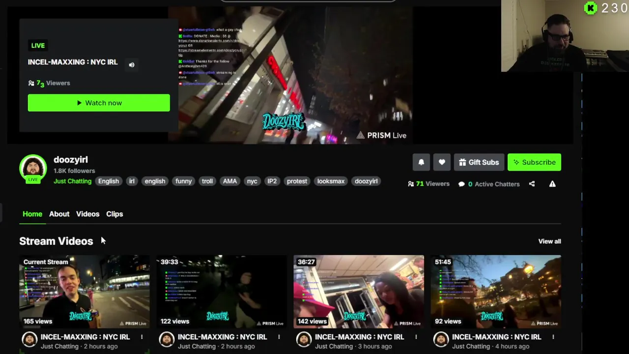Image resolution: width=629 pixels, height=354 pixels.
Task: Click avatar beside the 142 views video title
Action: pos(304,340)
